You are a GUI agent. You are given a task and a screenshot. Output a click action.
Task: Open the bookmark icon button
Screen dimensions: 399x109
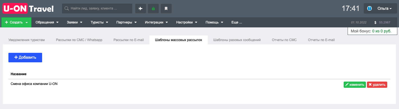click(x=166, y=8)
